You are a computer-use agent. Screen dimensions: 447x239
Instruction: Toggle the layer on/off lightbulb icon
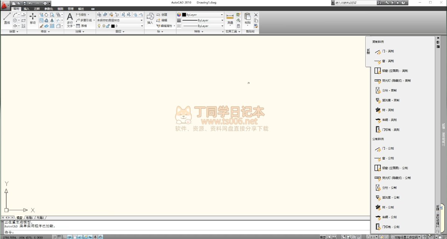coord(99,26)
